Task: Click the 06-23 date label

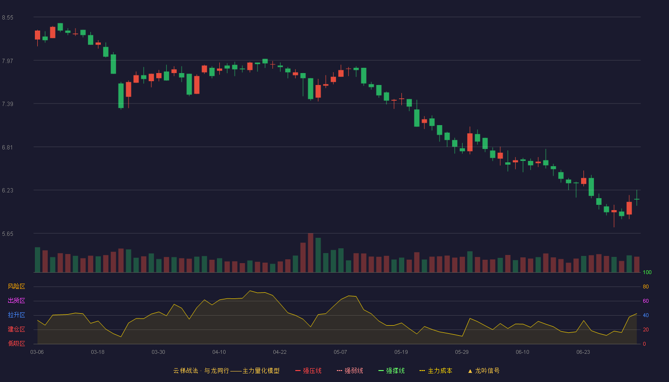Action: pyautogui.click(x=583, y=352)
